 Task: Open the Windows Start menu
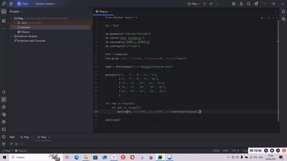[4, 157]
